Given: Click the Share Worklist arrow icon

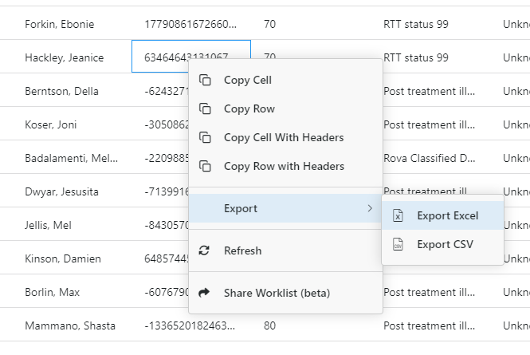Looking at the screenshot, I should [205, 293].
